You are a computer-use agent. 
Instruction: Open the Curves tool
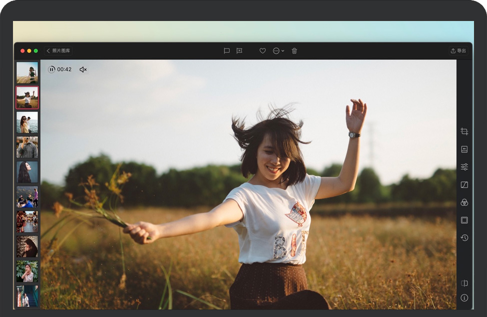pyautogui.click(x=464, y=184)
